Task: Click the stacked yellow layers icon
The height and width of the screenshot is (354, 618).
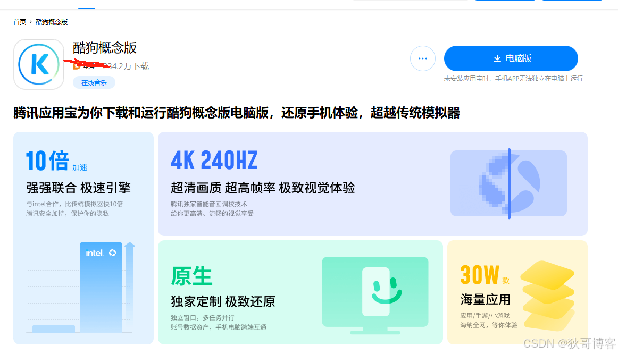Action: click(x=547, y=296)
